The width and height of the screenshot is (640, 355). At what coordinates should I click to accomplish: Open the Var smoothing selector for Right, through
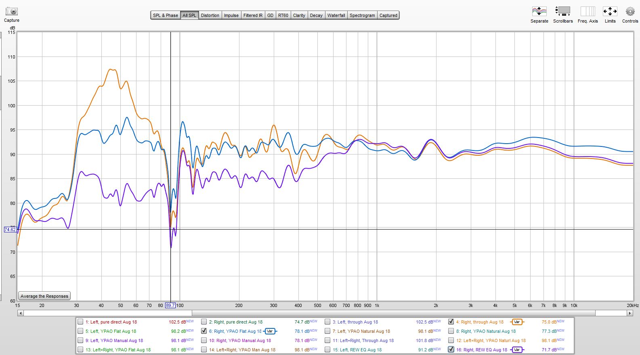(517, 322)
